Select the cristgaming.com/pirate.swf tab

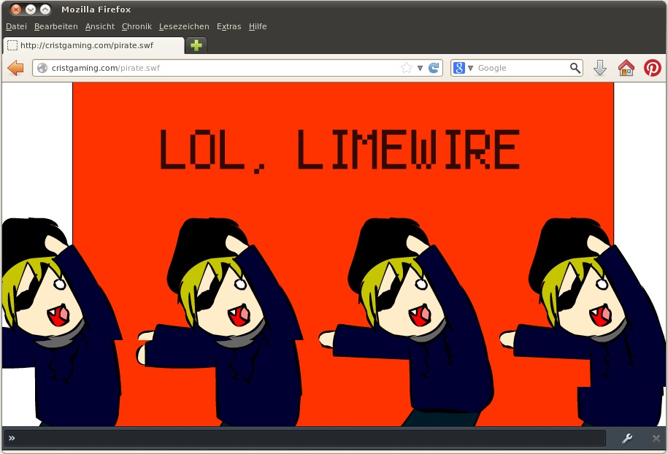(x=93, y=45)
